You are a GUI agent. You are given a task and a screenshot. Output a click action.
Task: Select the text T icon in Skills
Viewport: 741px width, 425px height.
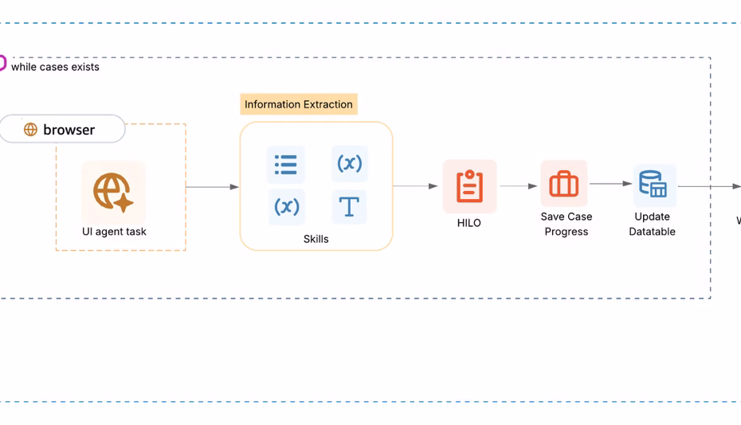[x=349, y=206]
